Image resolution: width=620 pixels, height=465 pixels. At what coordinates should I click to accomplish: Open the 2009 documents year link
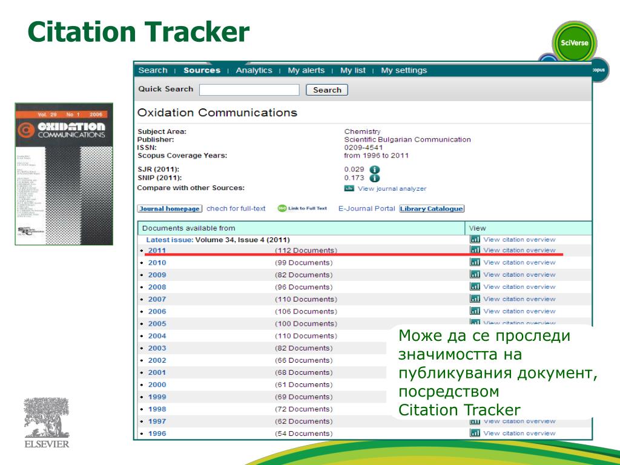[157, 275]
